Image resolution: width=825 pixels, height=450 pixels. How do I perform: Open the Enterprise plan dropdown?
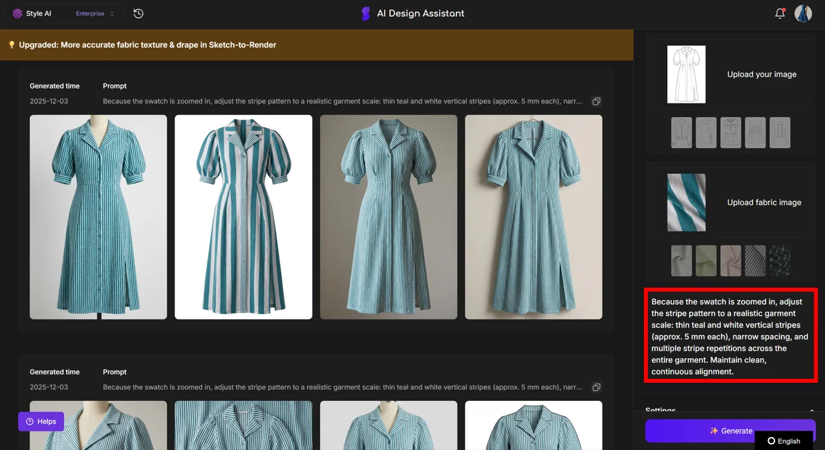coord(93,13)
